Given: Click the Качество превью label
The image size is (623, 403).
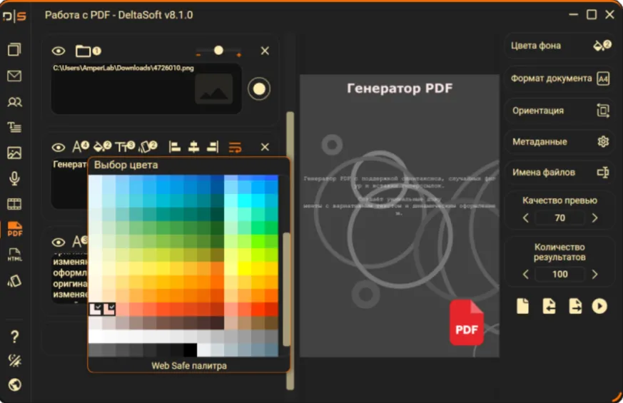Looking at the screenshot, I should pos(559,200).
